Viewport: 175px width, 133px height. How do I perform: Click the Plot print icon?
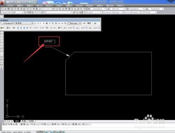point(12,9)
